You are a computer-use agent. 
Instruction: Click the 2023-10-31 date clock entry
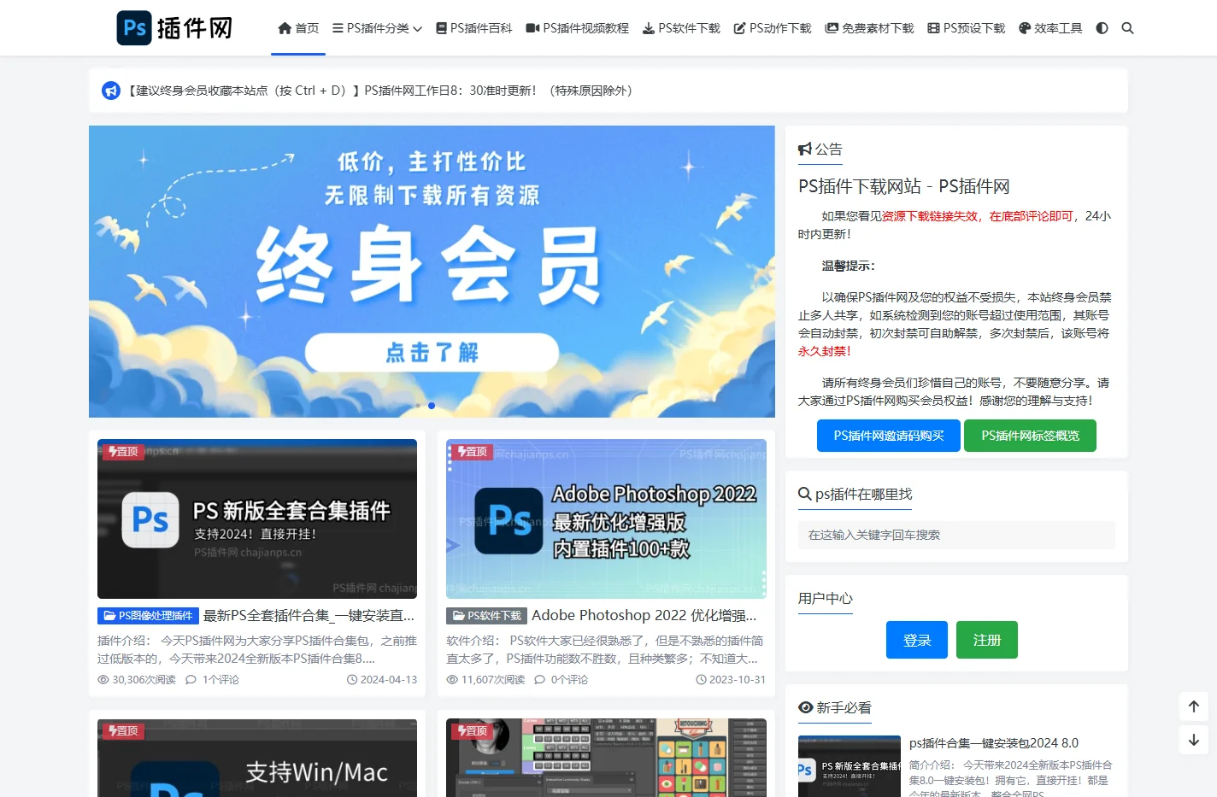[731, 680]
